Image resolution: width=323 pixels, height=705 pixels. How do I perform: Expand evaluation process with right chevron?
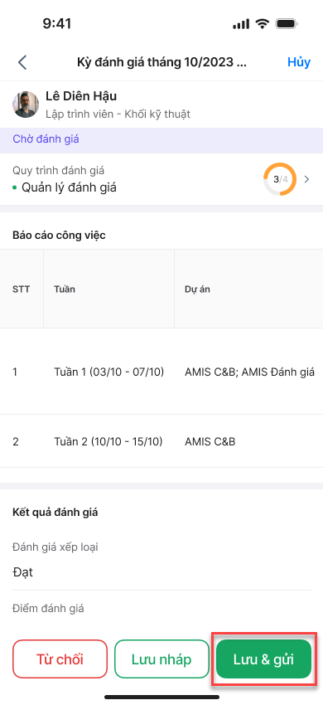pos(306,179)
